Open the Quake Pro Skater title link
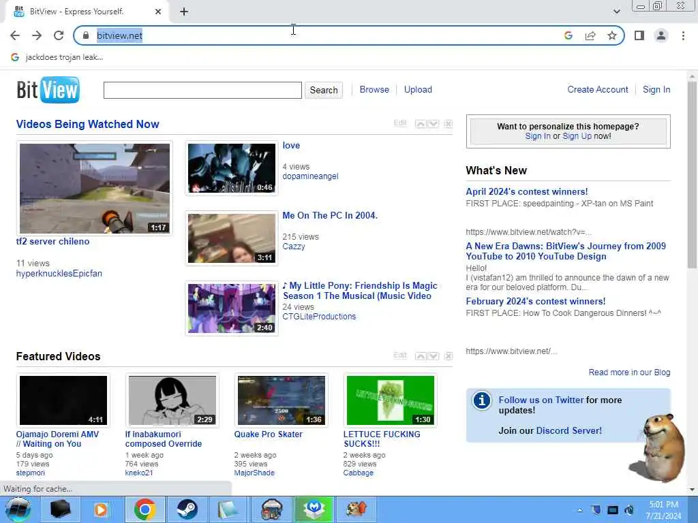Screen dimensions: 698x523 pyautogui.click(x=268, y=434)
